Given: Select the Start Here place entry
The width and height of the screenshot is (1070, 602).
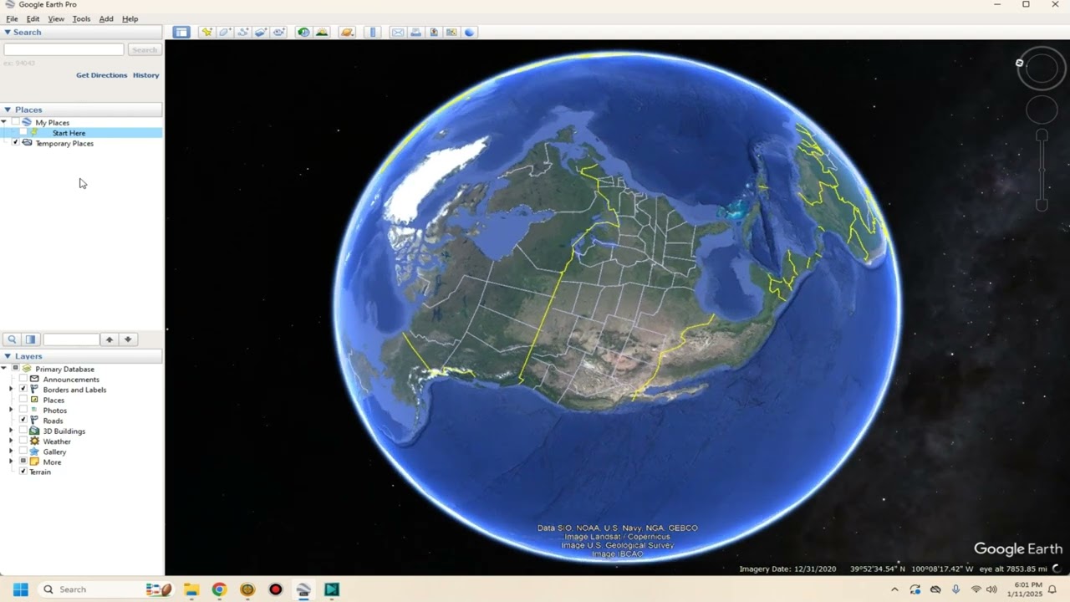Looking at the screenshot, I should coord(69,133).
